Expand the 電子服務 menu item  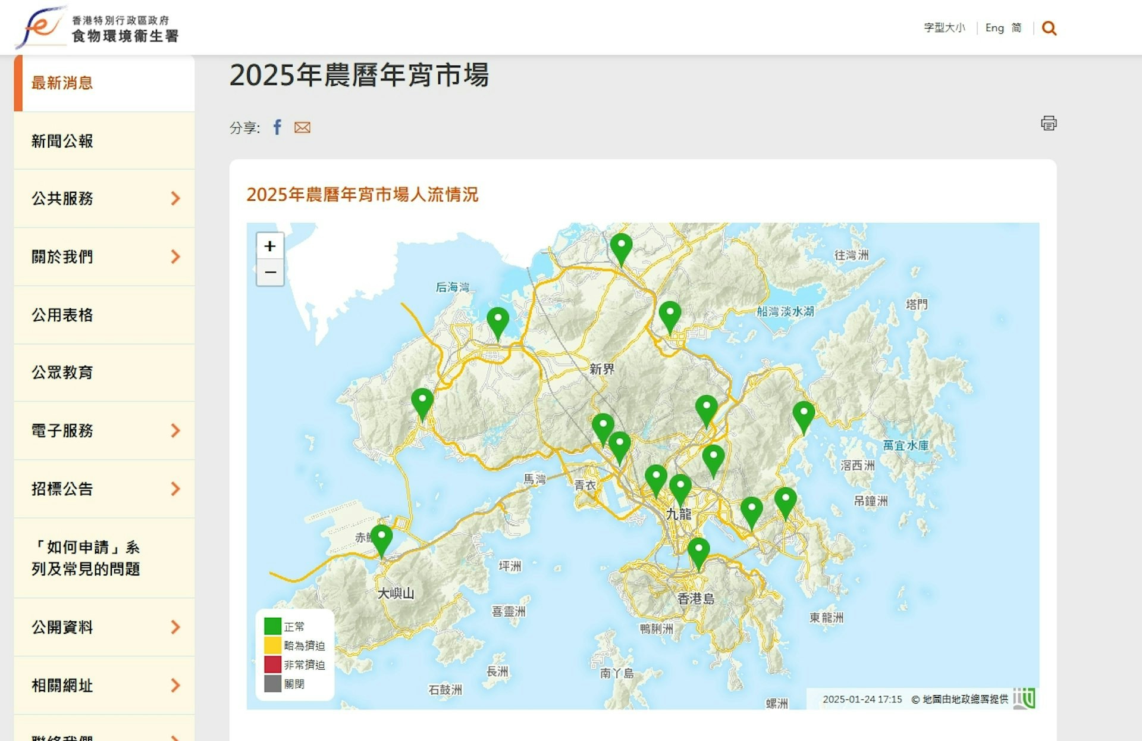(175, 430)
